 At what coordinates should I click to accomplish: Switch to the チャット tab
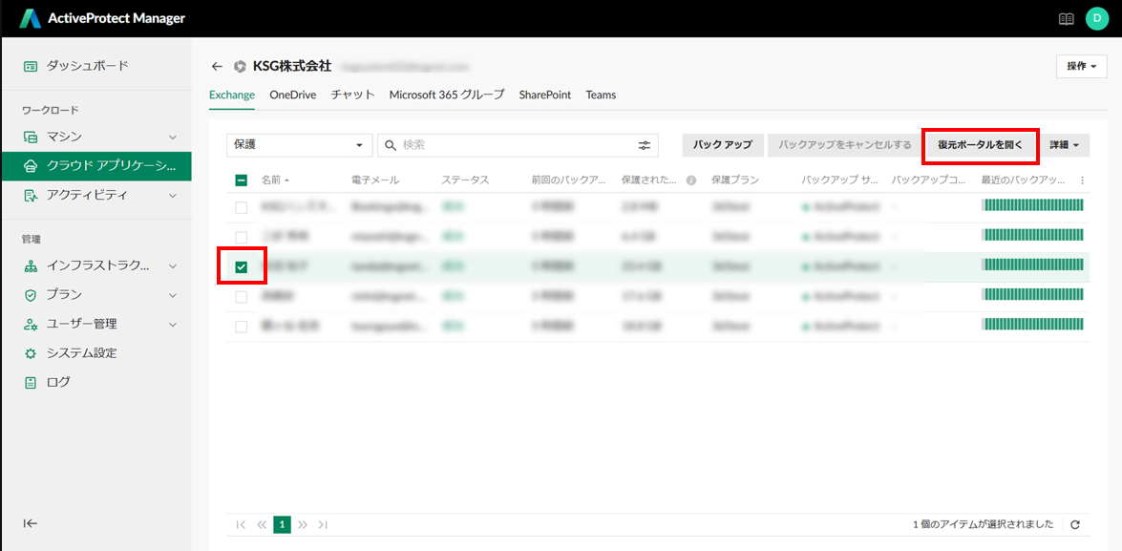[352, 95]
